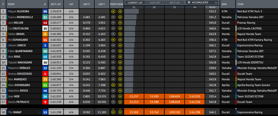Click Viñales' front medium tyre icon
Viewport: 278px width, 116px height.
[x=113, y=68]
